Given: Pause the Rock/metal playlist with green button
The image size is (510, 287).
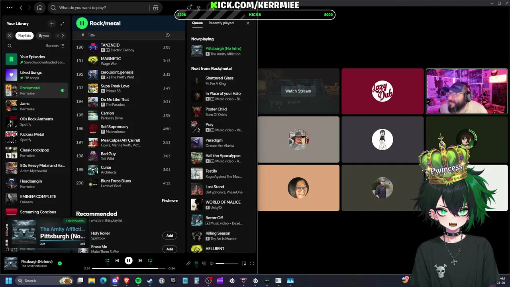Looking at the screenshot, I should [x=82, y=23].
